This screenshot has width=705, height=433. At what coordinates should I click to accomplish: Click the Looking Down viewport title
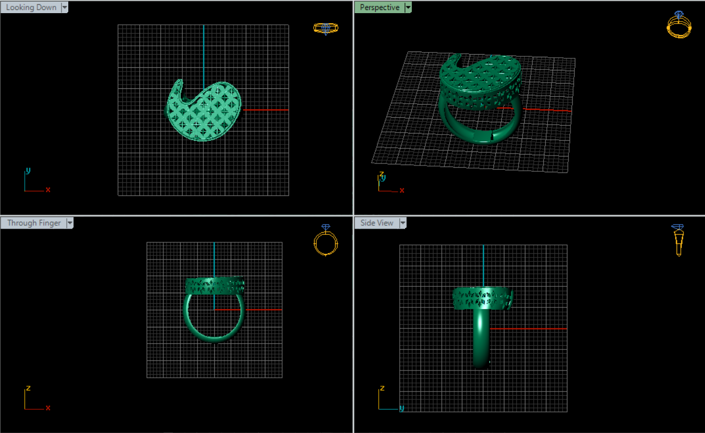pos(31,7)
